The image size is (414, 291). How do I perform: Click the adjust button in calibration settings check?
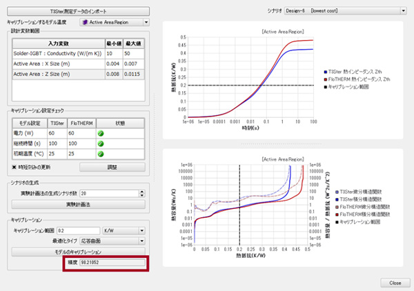(x=112, y=167)
